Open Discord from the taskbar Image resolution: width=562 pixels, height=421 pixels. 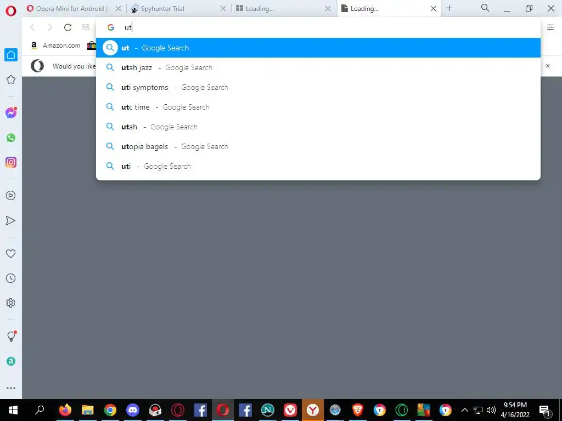coord(133,410)
